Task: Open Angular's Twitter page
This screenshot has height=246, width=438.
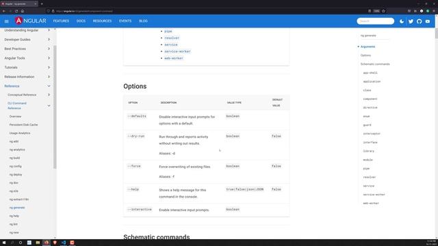Action: pos(411,21)
